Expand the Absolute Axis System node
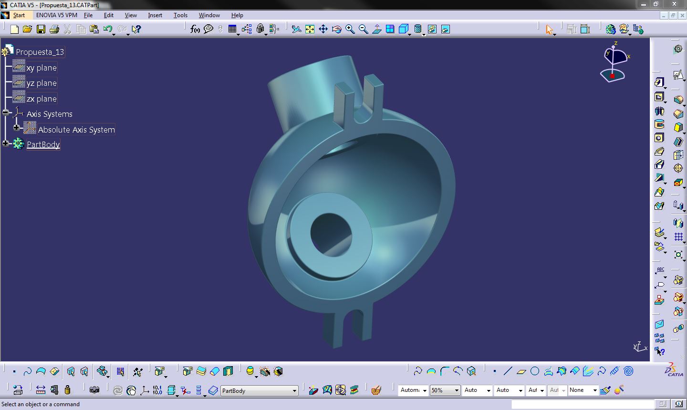687x410 pixels. click(x=17, y=128)
